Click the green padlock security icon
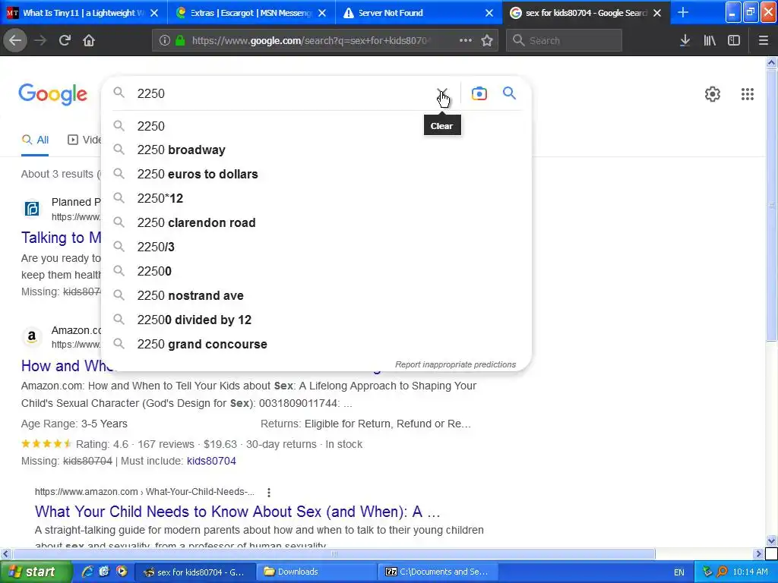Viewport: 778px width, 583px height. 180,41
